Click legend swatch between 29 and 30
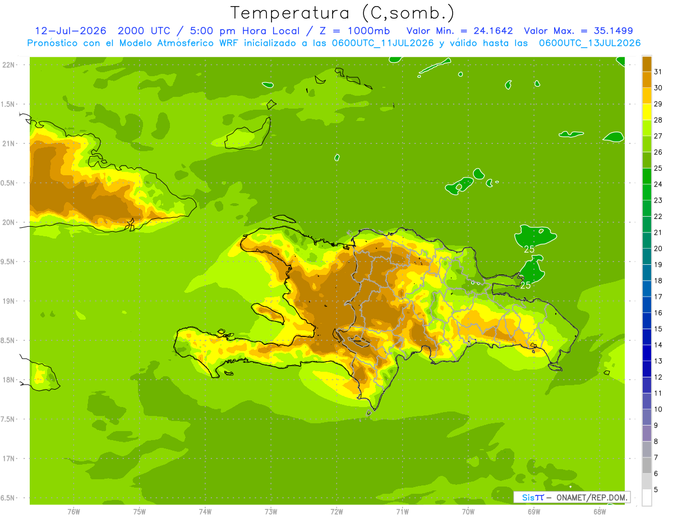 (647, 96)
